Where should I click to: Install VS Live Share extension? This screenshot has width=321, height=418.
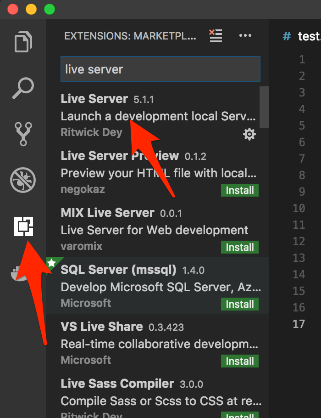[239, 361]
